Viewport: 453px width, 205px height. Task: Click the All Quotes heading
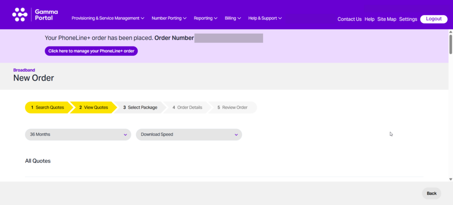point(38,161)
